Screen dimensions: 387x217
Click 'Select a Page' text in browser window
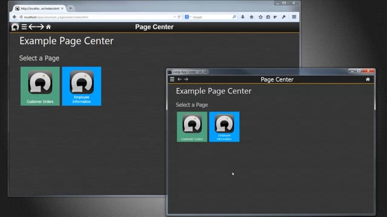pyautogui.click(x=39, y=58)
